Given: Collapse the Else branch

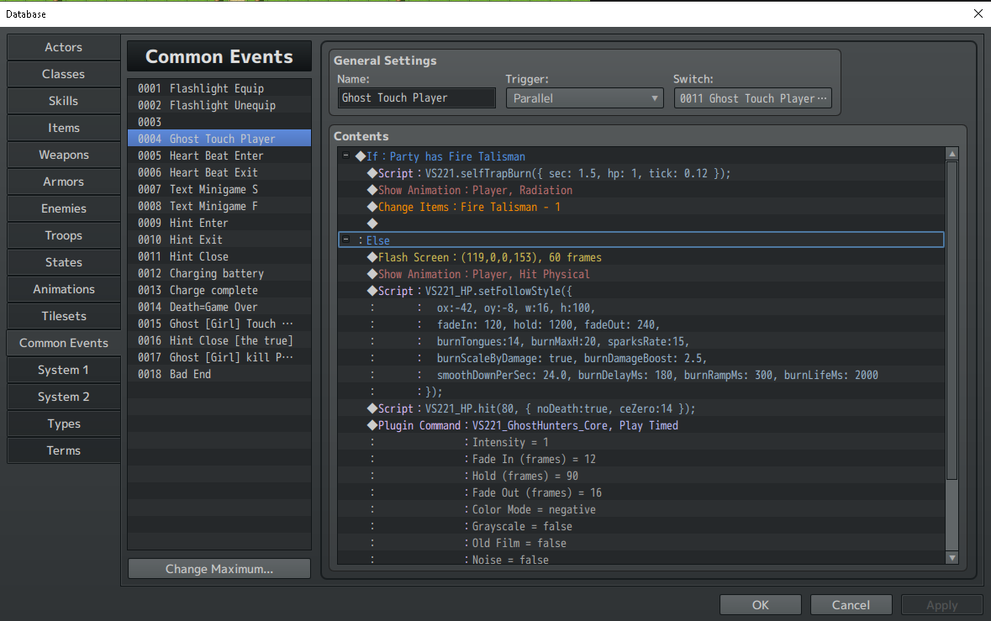Looking at the screenshot, I should click(x=346, y=240).
